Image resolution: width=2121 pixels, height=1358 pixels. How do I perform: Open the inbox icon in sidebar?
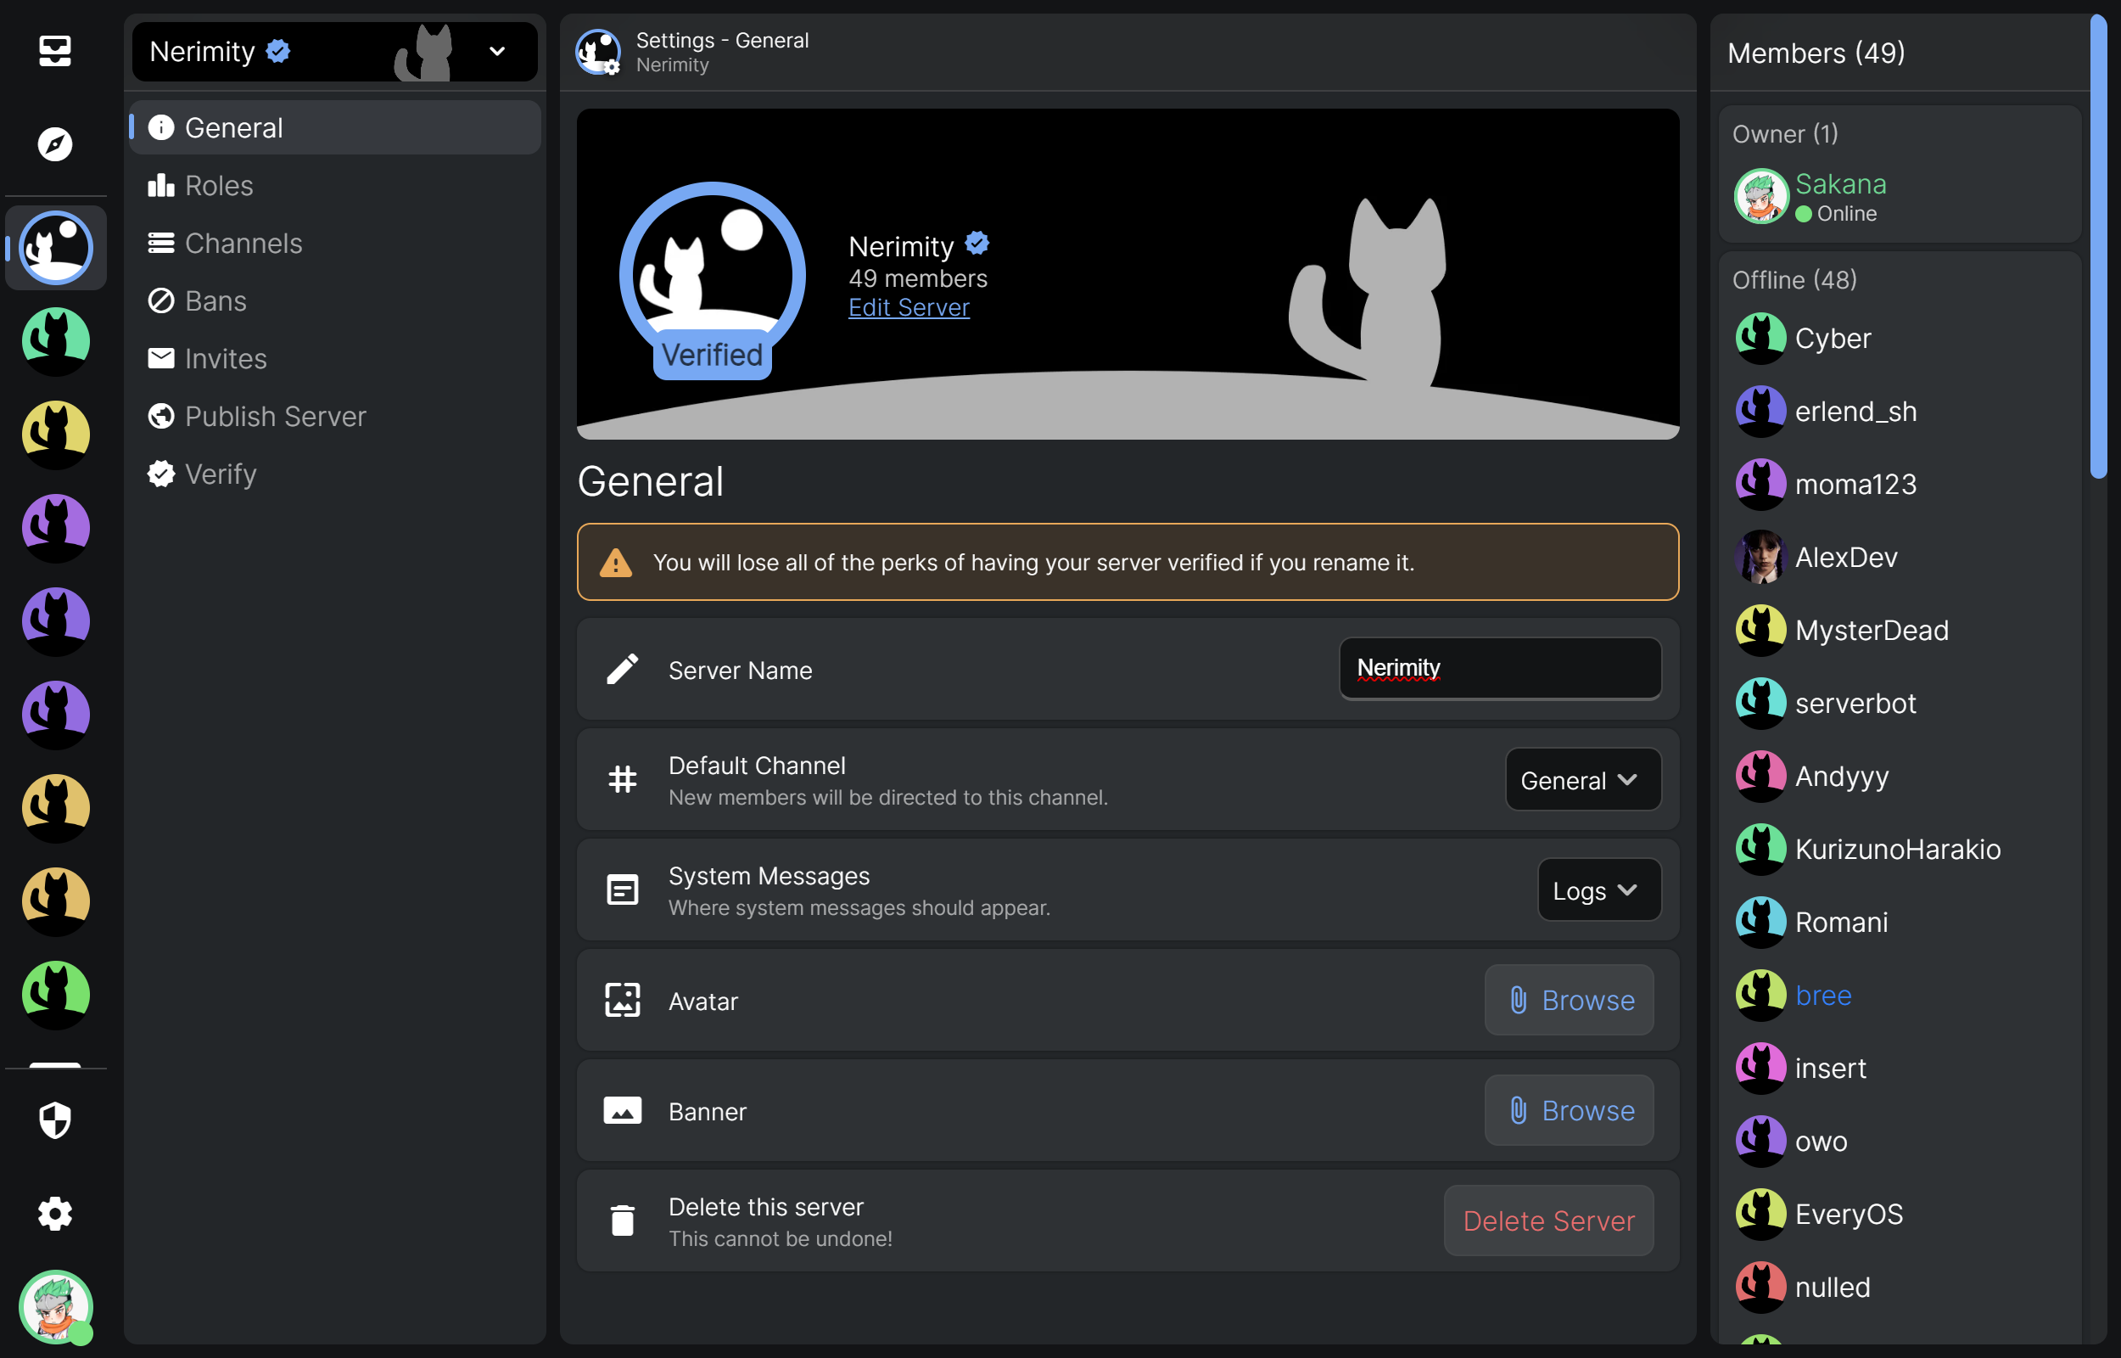[54, 50]
